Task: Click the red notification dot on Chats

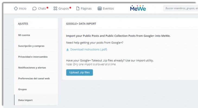Action: 47,8
